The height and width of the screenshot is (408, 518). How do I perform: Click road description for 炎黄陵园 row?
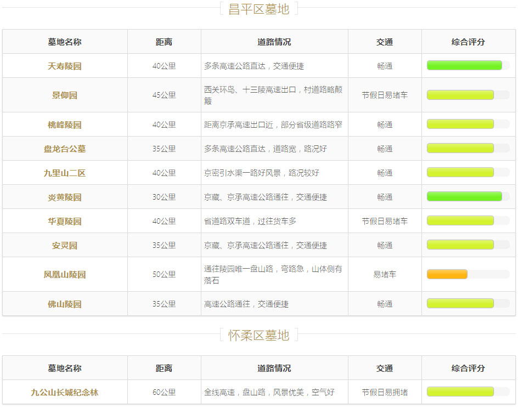tap(265, 197)
